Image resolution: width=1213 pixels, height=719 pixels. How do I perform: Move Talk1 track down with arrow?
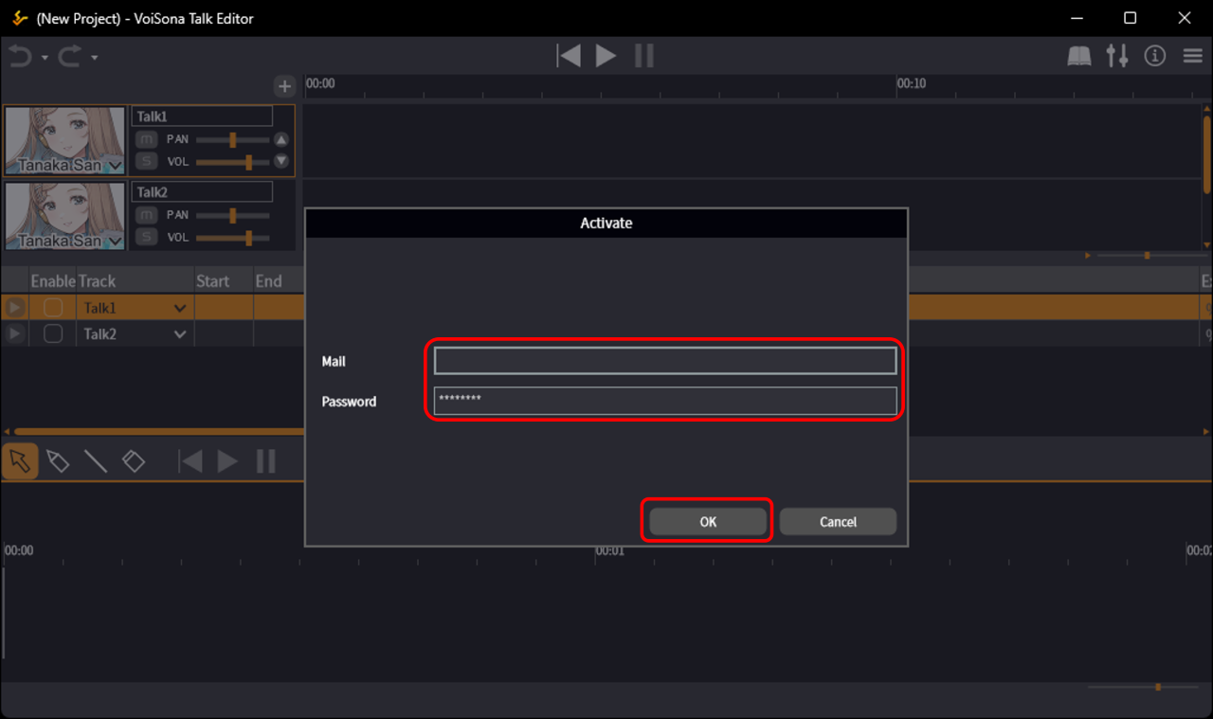281,161
